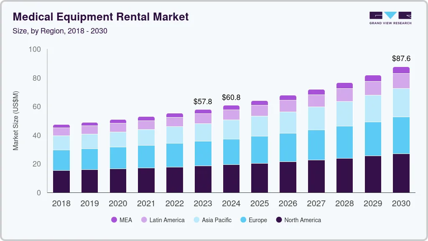Click the Europe legend color dot
The height and width of the screenshot is (241, 428).
(x=243, y=220)
